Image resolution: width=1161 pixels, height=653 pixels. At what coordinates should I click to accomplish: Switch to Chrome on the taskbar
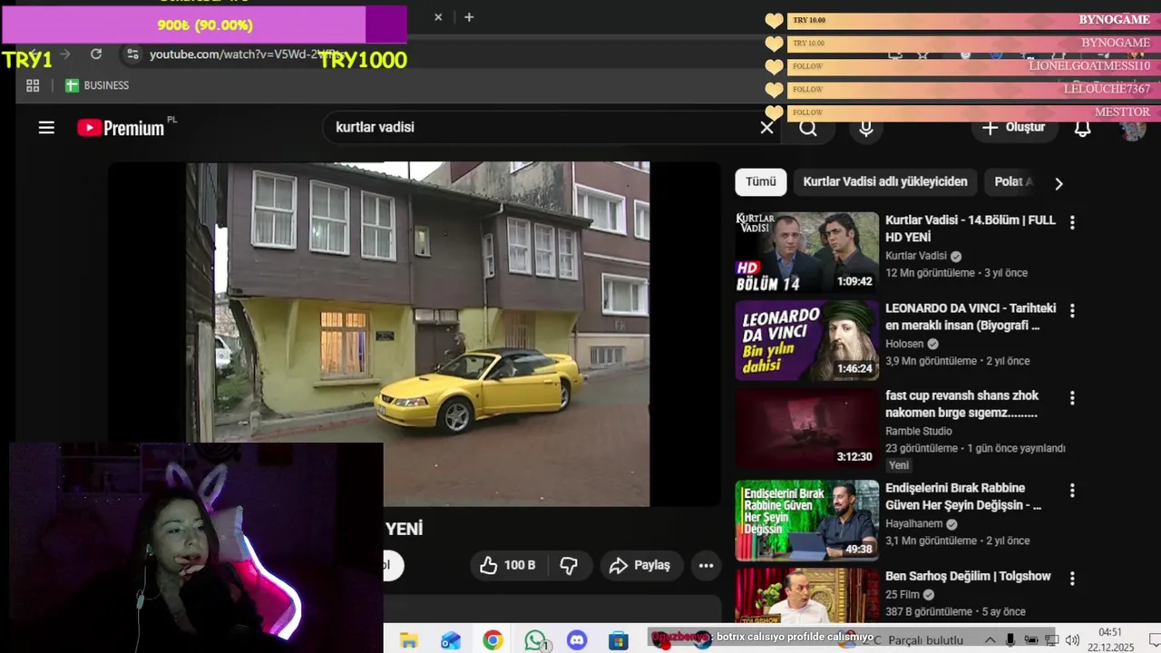pyautogui.click(x=493, y=640)
